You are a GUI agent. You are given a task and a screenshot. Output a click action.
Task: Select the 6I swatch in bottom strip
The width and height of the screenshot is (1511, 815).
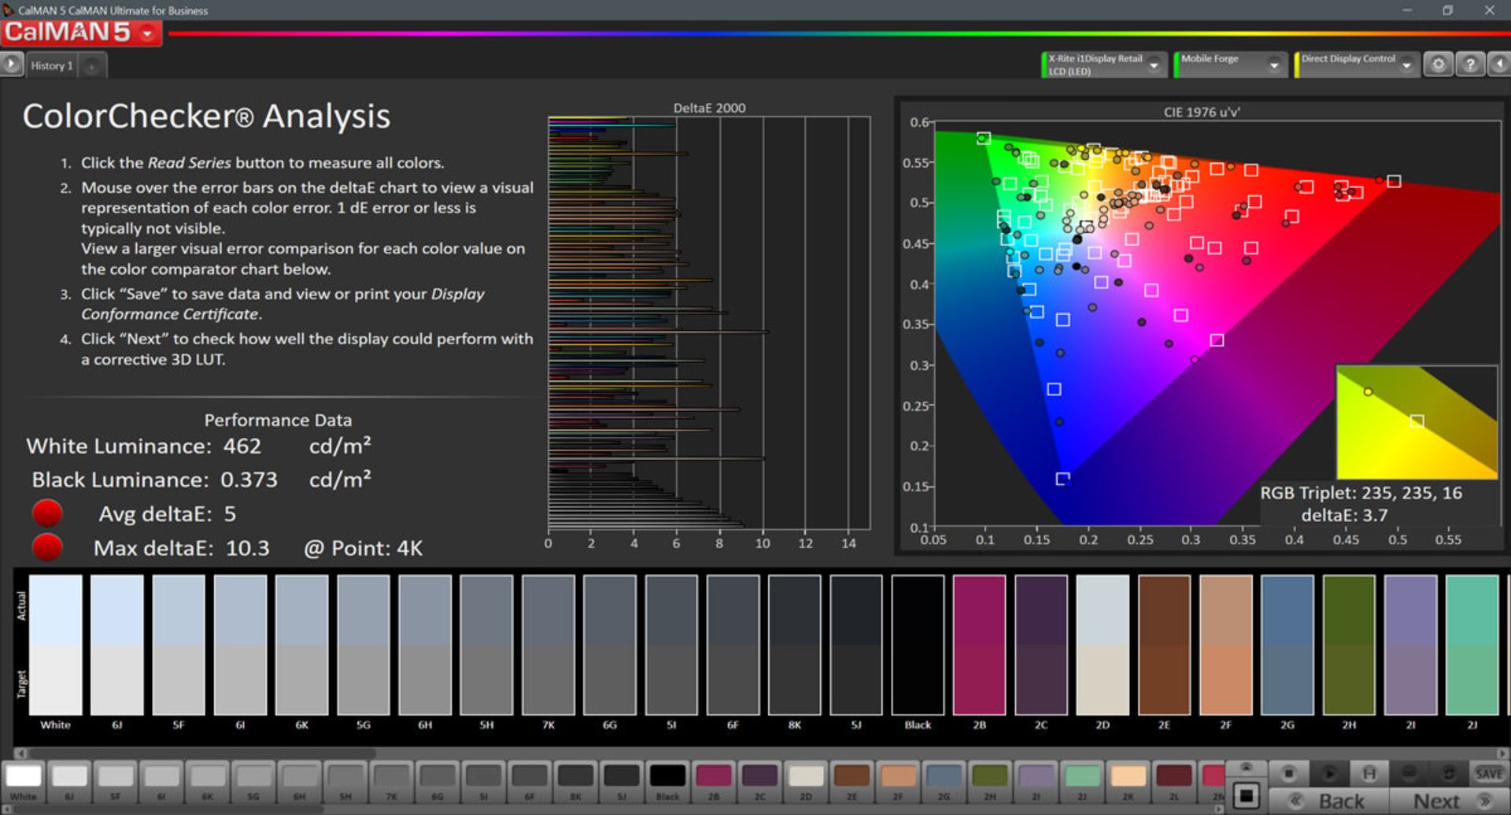[161, 781]
